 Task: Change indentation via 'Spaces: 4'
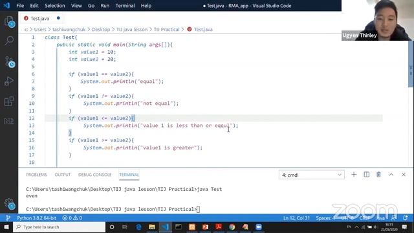[325, 218]
